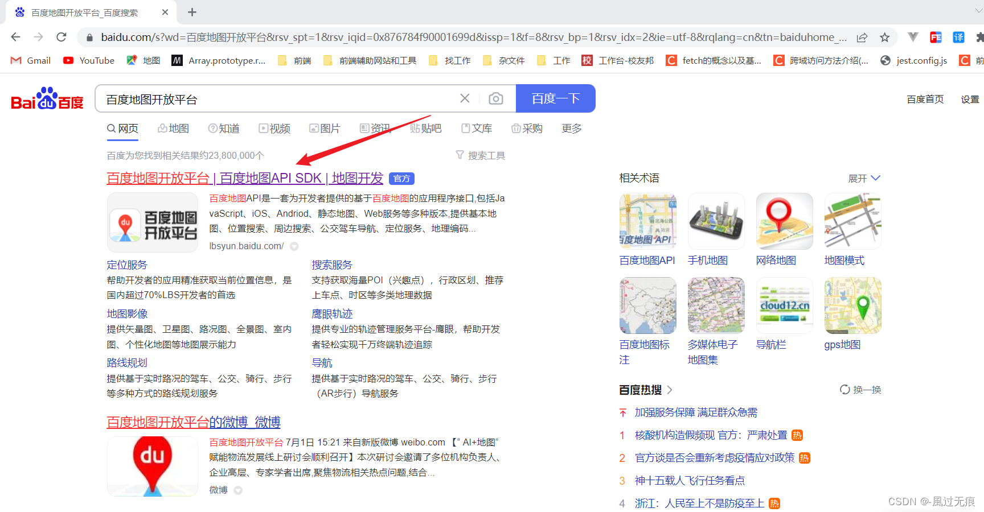
Task: Open the Gmail bookmark
Action: point(31,60)
